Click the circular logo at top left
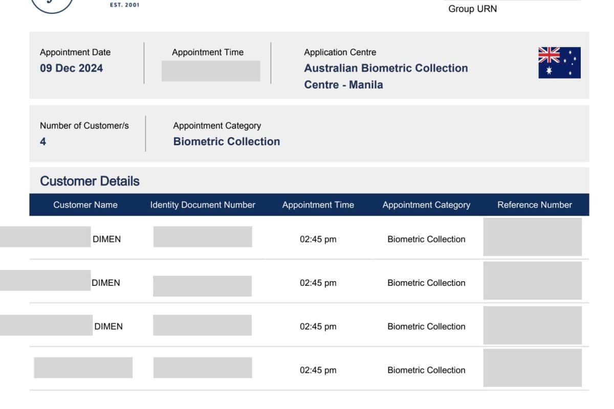Image resolution: width=614 pixels, height=409 pixels. click(51, 5)
